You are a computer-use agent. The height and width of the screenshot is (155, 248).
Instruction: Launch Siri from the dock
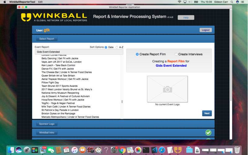(19, 150)
